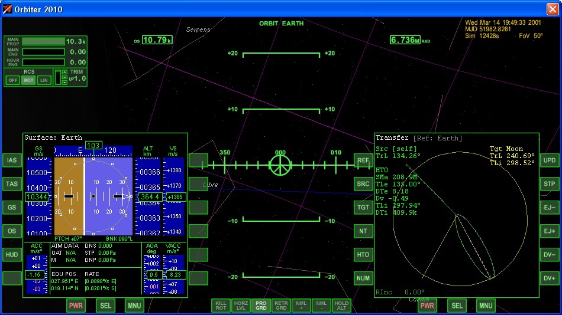Viewport: 562px width, 315px height.
Task: Click the 'MJD 51982.8261' readout
Action: (x=488, y=29)
